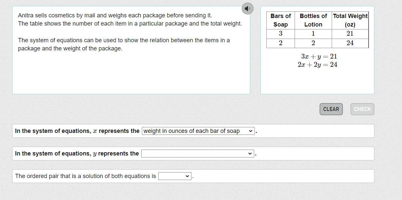Image resolution: width=402 pixels, height=200 pixels.
Task: Select the Bottles of Lotion column header
Action: (x=313, y=20)
